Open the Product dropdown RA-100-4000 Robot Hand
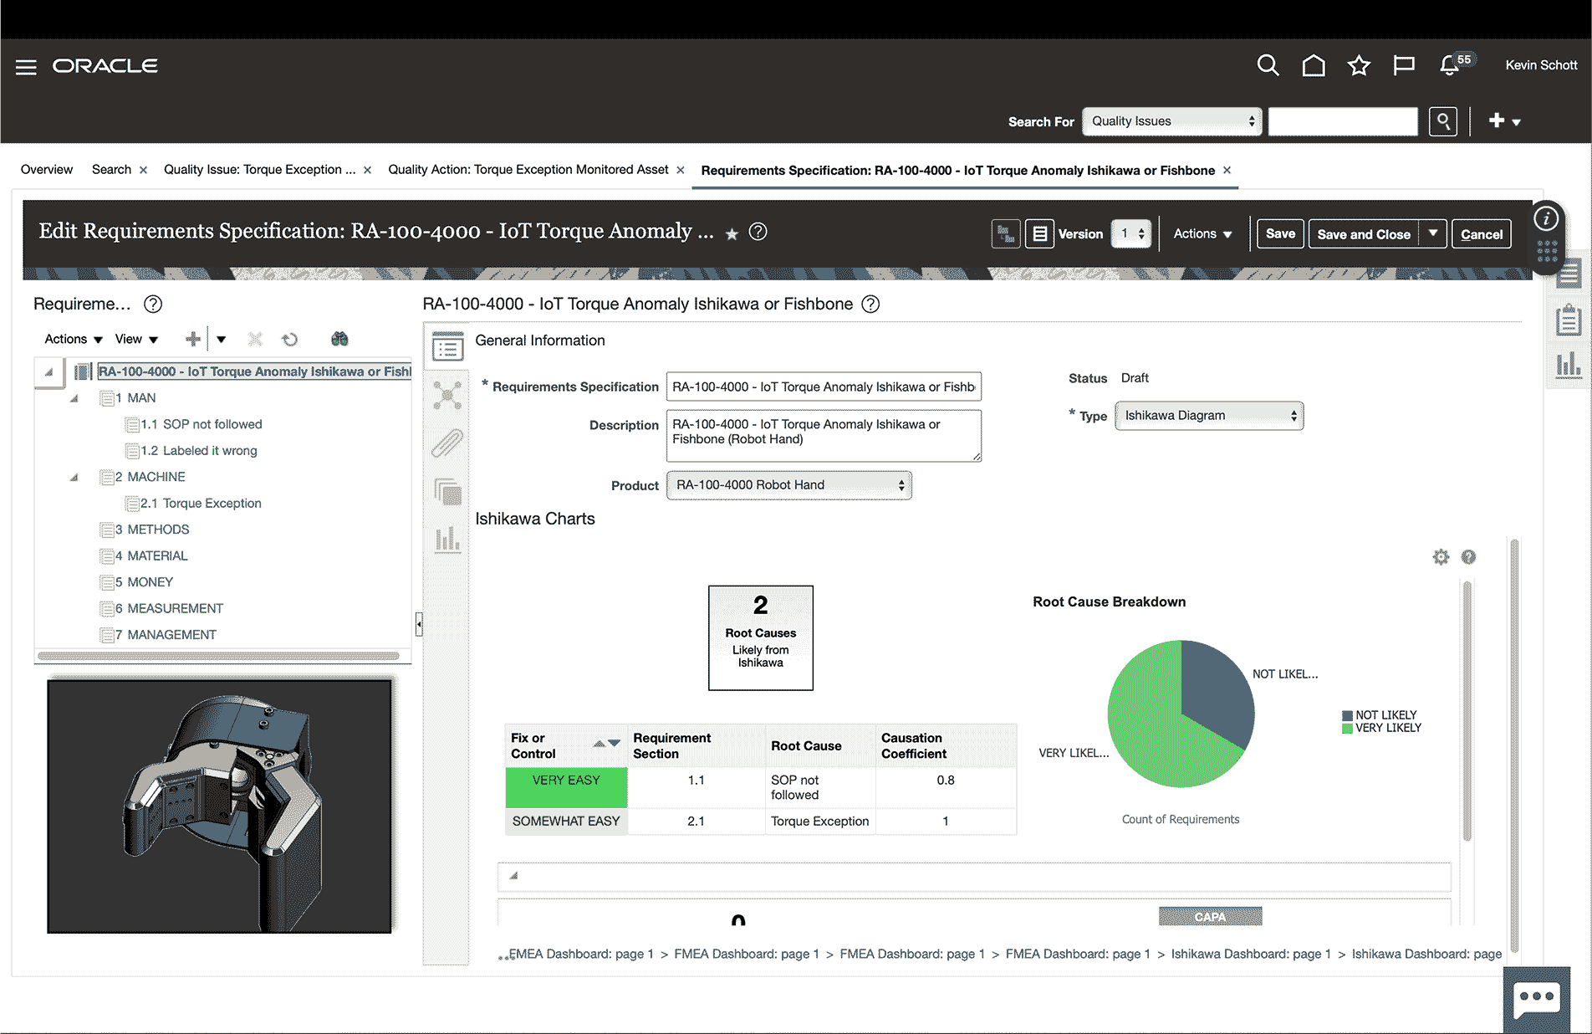1592x1034 pixels. [x=788, y=485]
